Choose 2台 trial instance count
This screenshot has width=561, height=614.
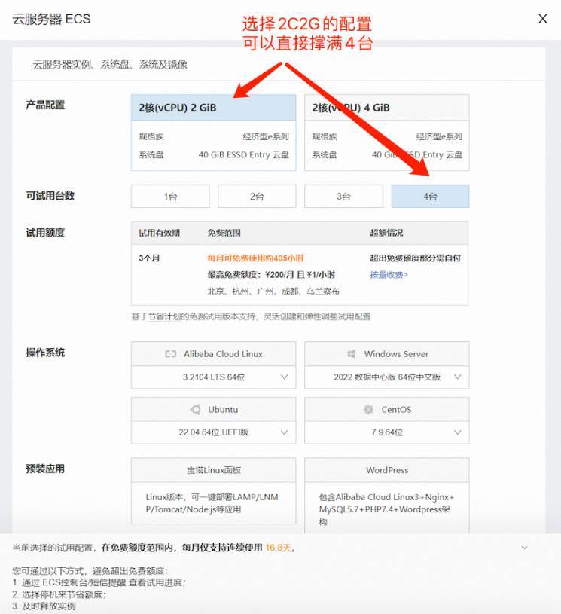click(x=257, y=196)
